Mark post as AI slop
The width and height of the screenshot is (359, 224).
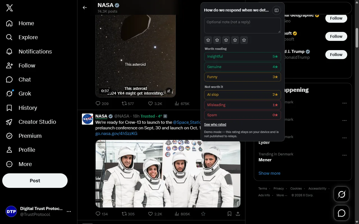(x=243, y=95)
